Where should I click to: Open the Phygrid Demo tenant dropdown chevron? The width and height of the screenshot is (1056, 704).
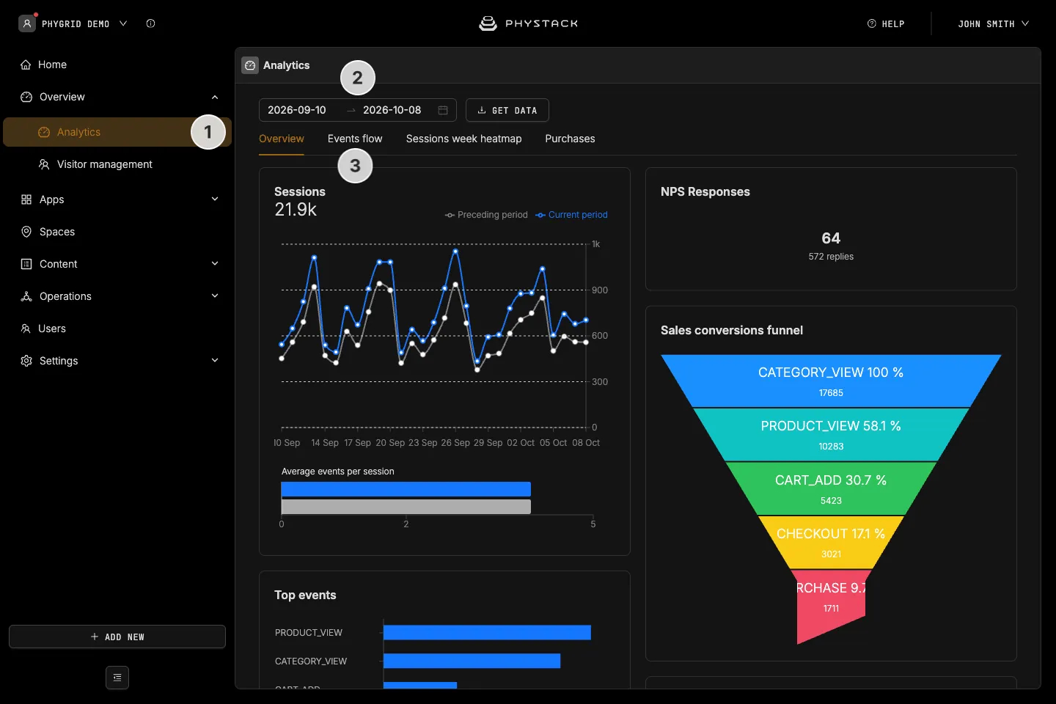(x=123, y=23)
